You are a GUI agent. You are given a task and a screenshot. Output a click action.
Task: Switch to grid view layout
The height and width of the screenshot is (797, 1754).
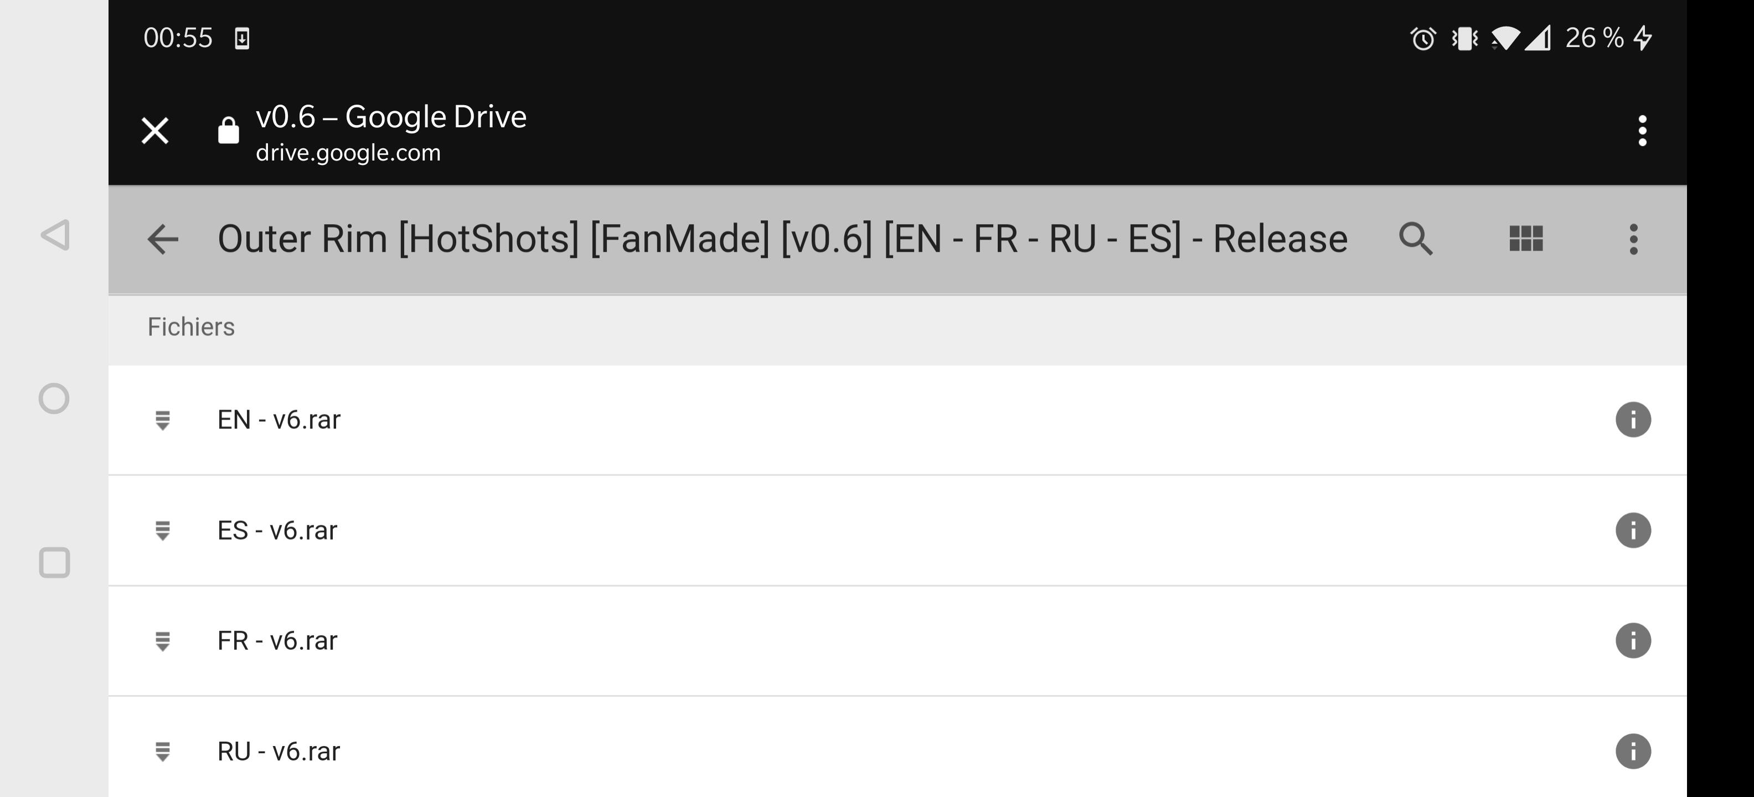point(1526,239)
